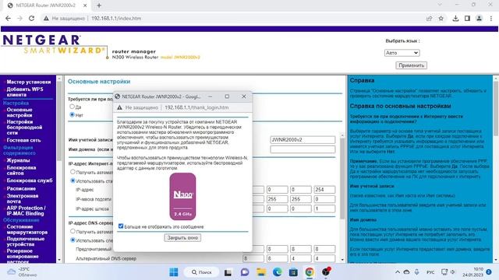The width and height of the screenshot is (499, 280).
Task: Maximize the thank_login popup window
Action: pos(227,96)
